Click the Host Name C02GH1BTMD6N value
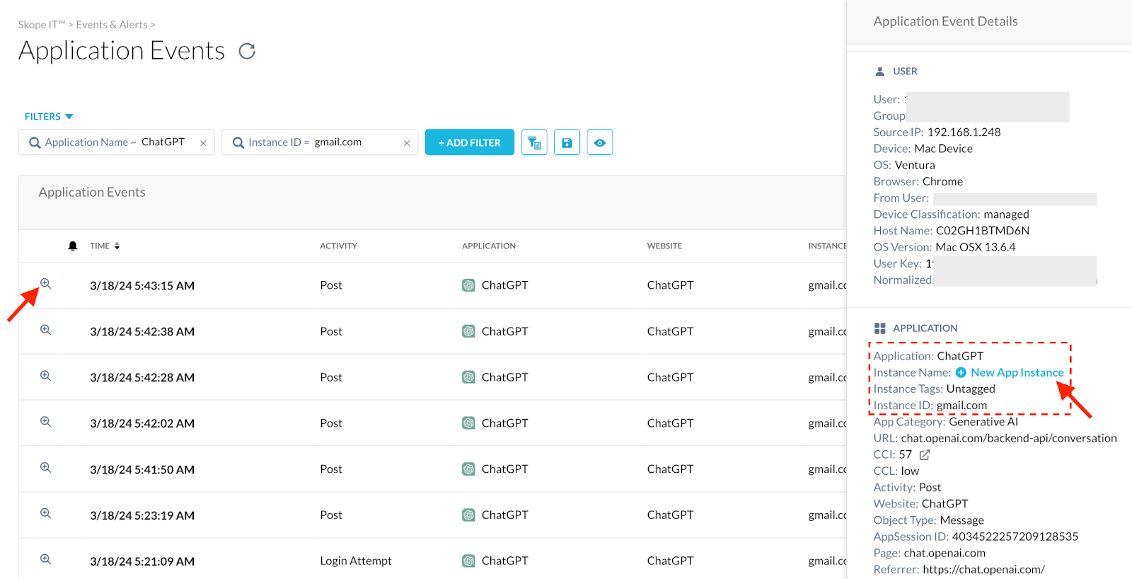This screenshot has height=579, width=1132. click(x=982, y=230)
